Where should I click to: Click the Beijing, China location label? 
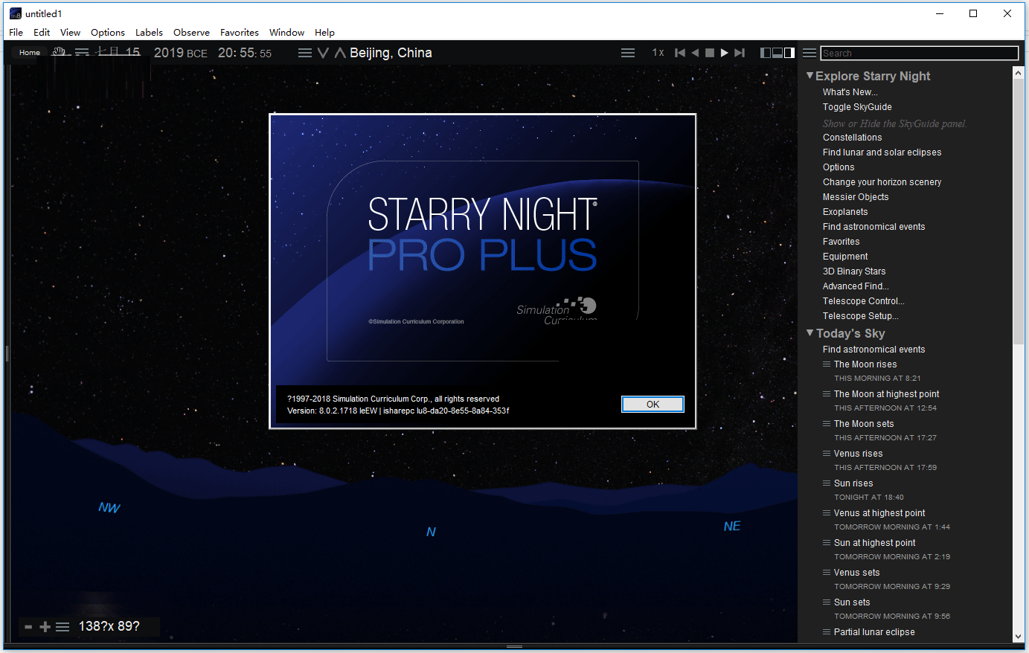coord(391,53)
